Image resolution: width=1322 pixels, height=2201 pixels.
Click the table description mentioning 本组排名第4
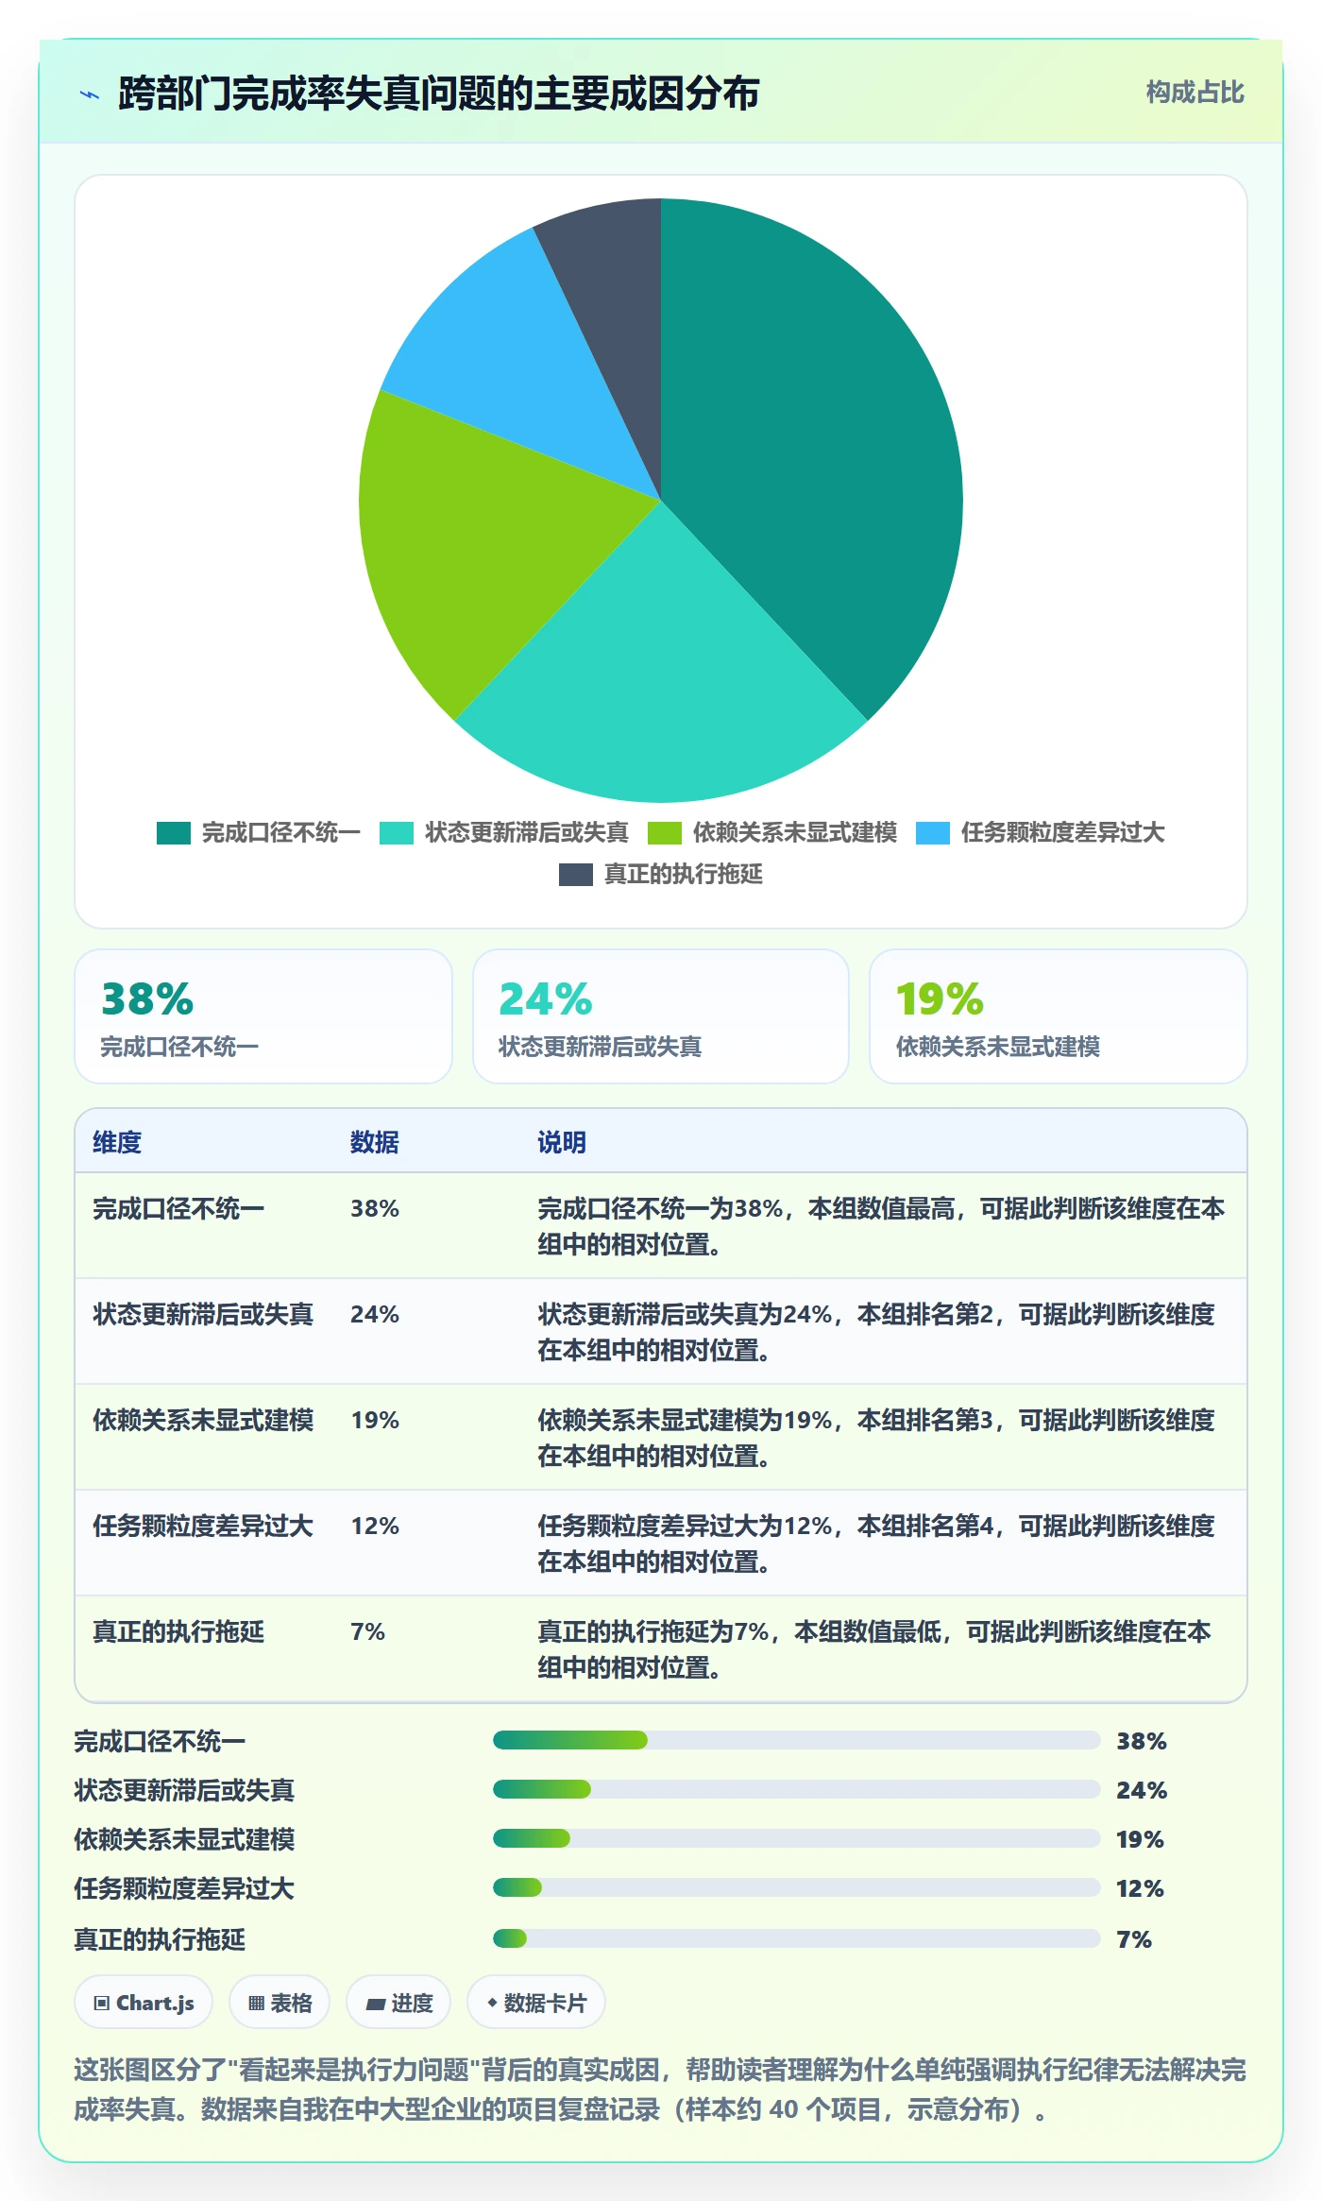tap(876, 1544)
